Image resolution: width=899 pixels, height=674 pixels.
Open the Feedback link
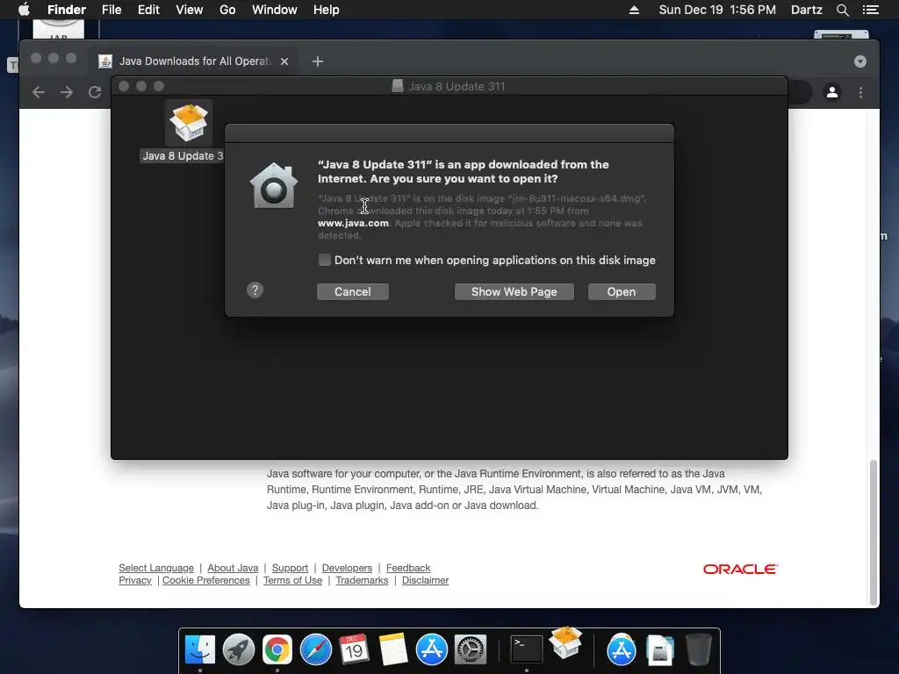408,568
